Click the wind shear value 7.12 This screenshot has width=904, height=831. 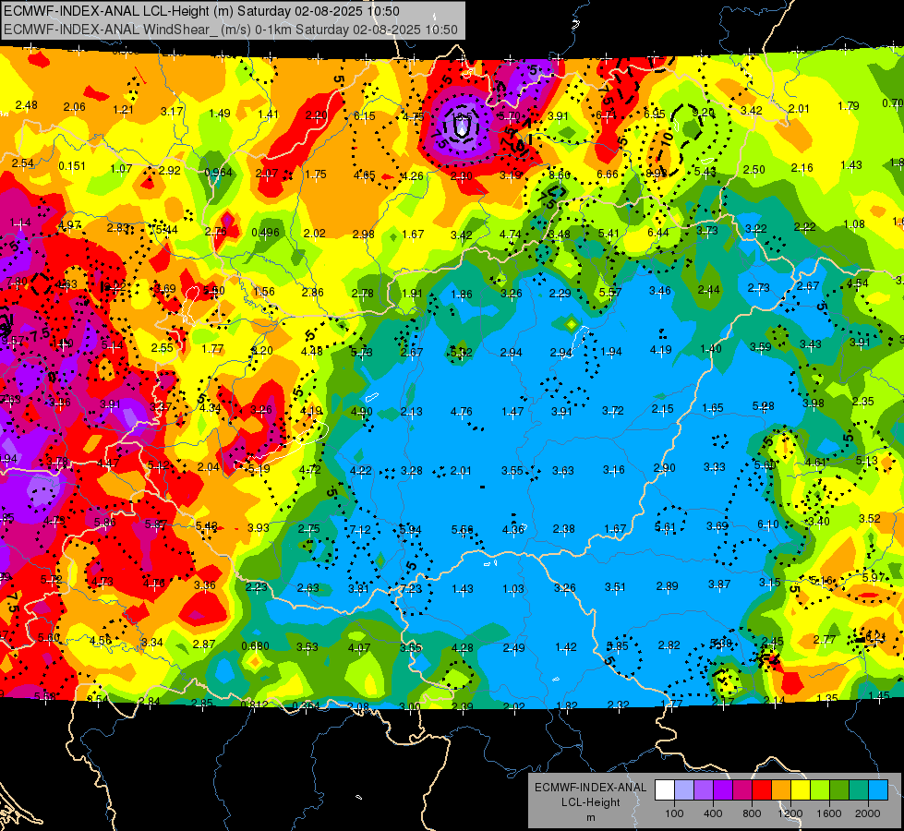pyautogui.click(x=360, y=529)
